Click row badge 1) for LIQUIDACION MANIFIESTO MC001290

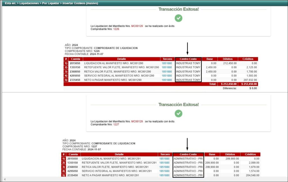tap(66, 63)
